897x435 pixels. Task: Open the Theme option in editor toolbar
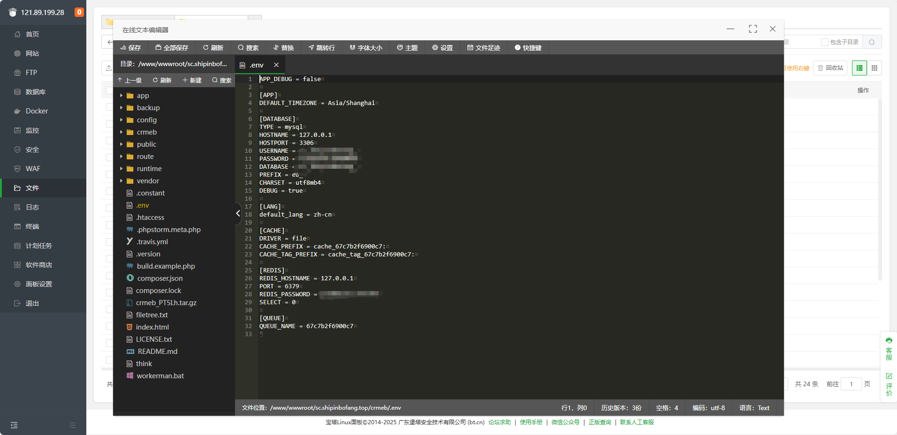click(407, 48)
